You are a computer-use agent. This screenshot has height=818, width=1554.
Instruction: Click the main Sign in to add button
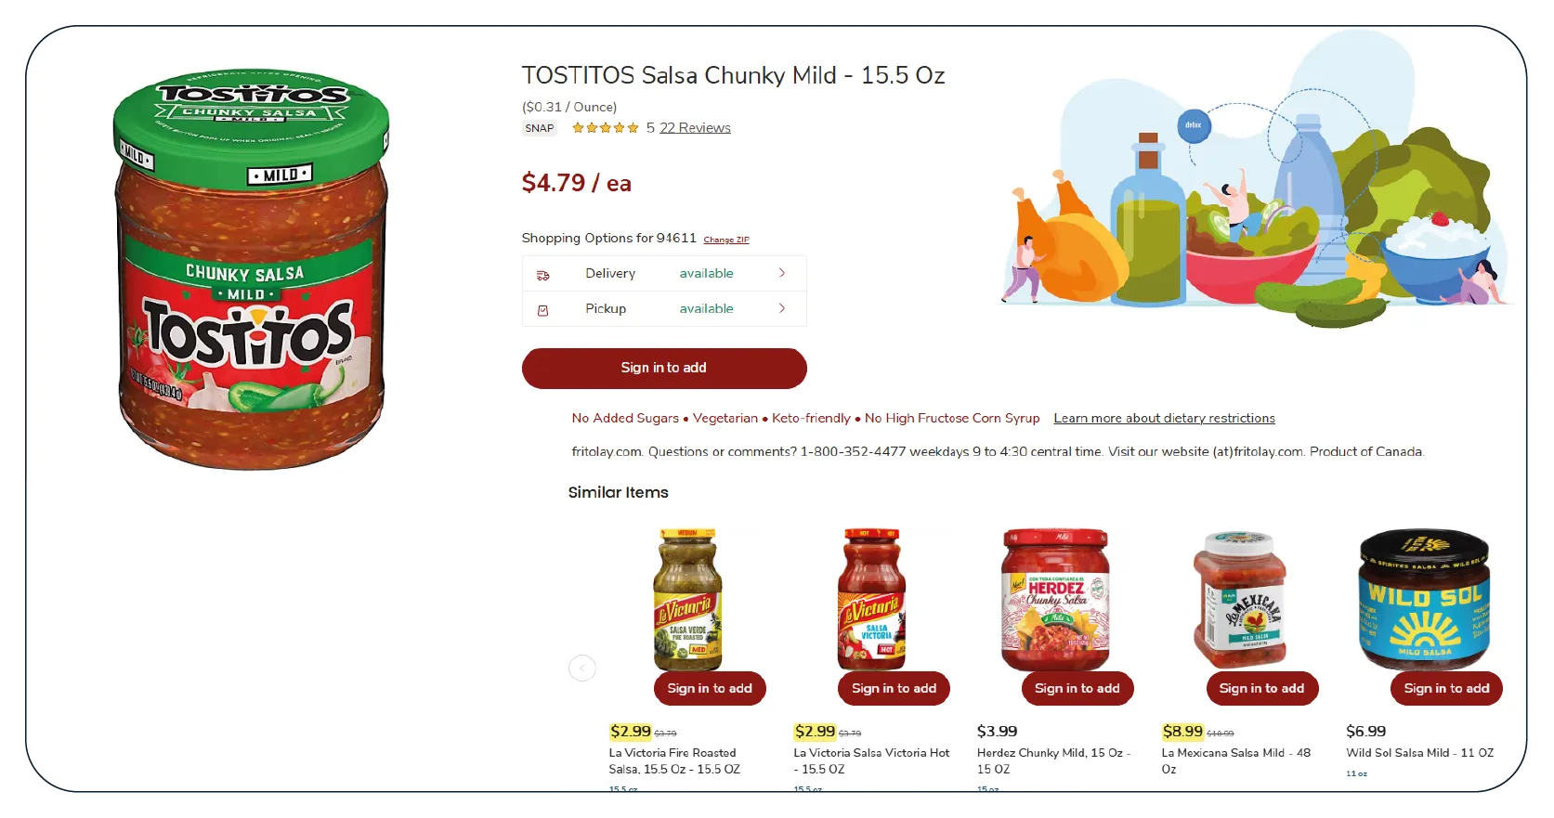(x=664, y=368)
